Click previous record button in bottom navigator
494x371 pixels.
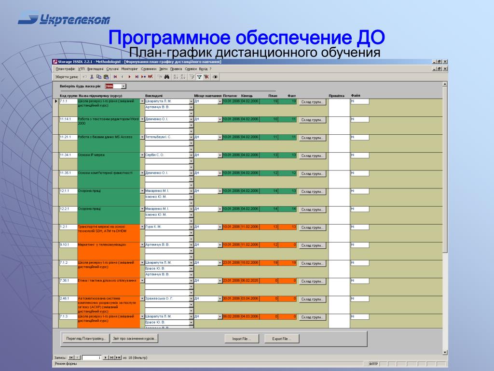(x=78, y=357)
